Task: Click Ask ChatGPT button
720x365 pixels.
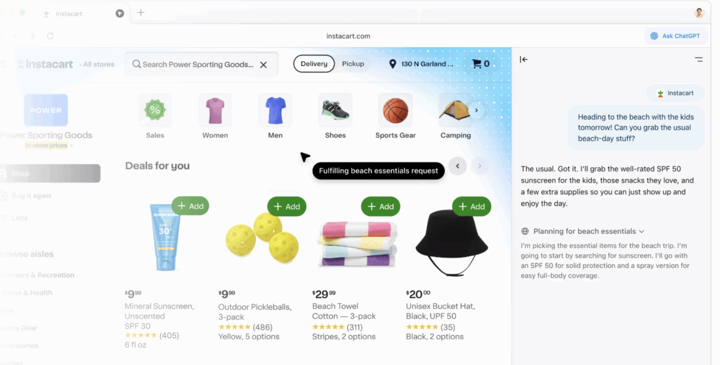Action: point(675,36)
